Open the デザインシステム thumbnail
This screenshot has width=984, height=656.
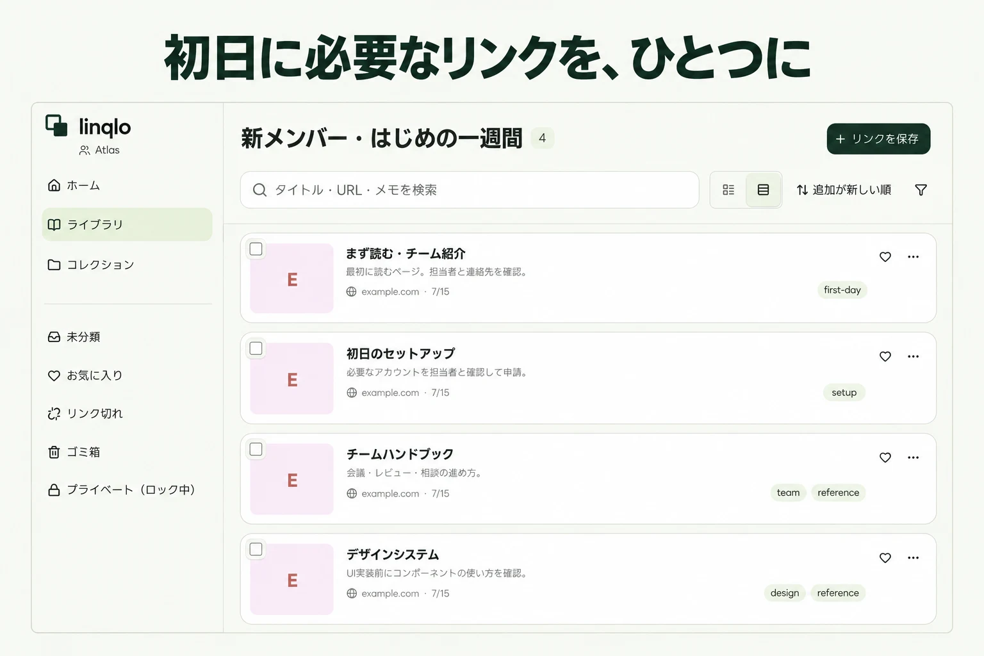pyautogui.click(x=292, y=580)
